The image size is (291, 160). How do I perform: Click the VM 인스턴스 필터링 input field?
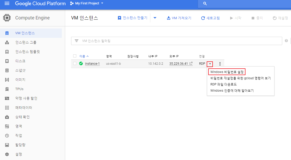pyautogui.click(x=176, y=41)
